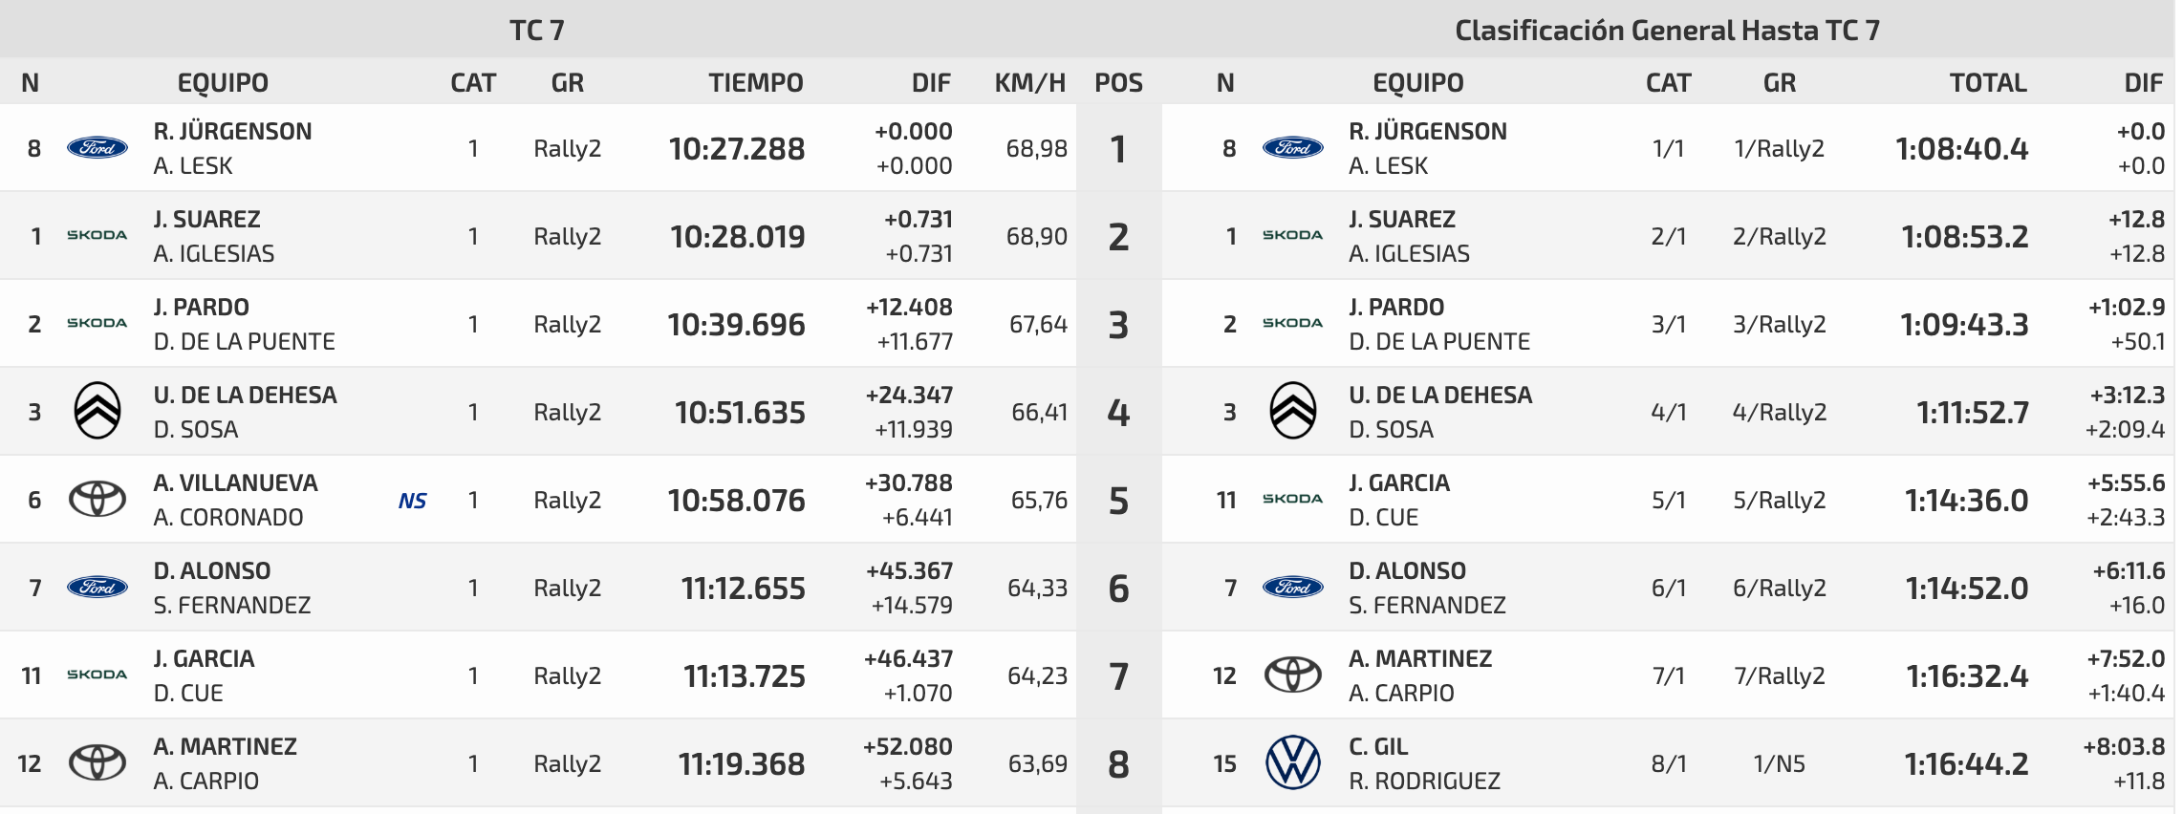Click the Skoda logo beside J. Garcia in general classification
Screen dimensions: 2183x814
pos(1293,499)
